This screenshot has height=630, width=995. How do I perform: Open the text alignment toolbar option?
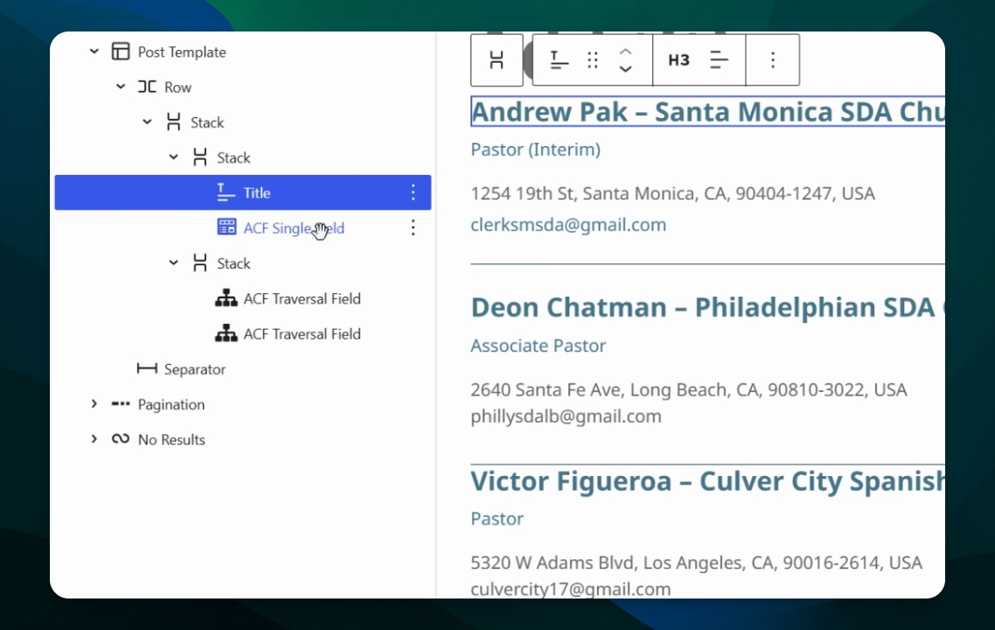click(x=719, y=60)
